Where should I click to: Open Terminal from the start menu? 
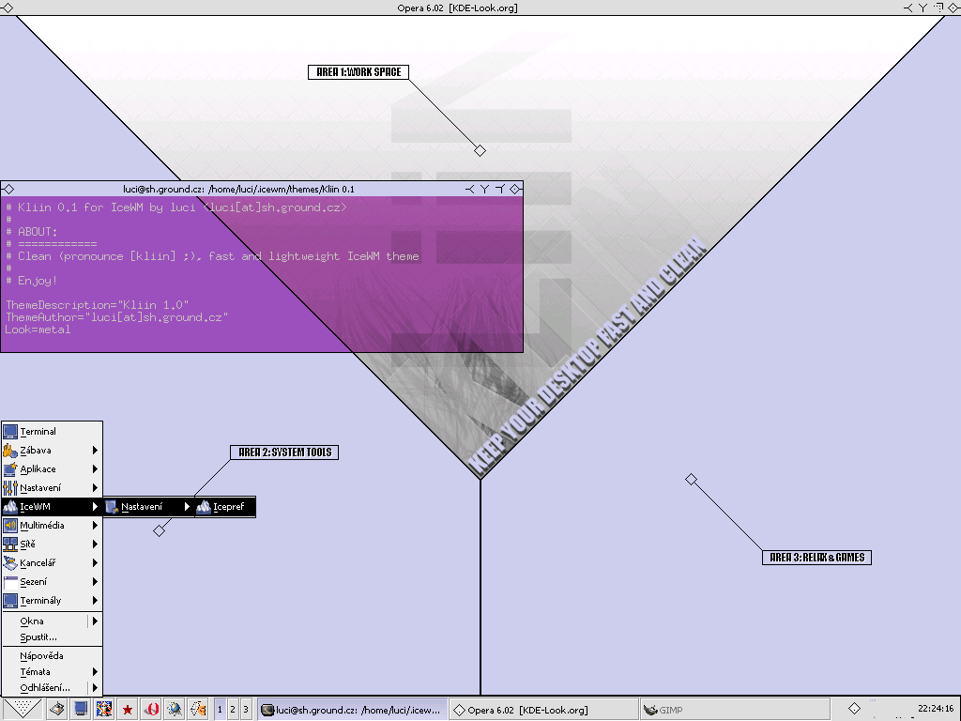click(53, 432)
